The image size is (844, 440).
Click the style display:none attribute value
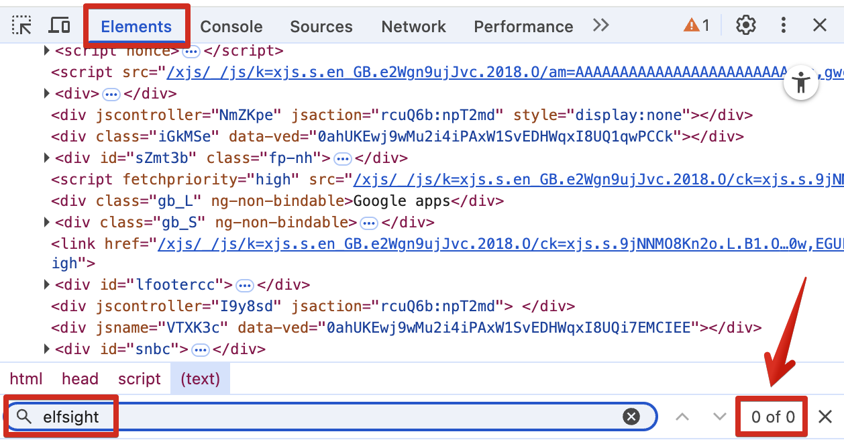point(629,115)
